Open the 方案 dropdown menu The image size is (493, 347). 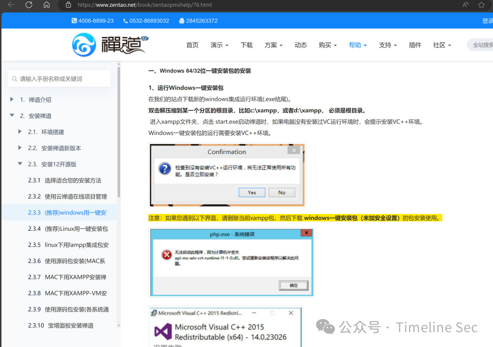click(x=273, y=45)
